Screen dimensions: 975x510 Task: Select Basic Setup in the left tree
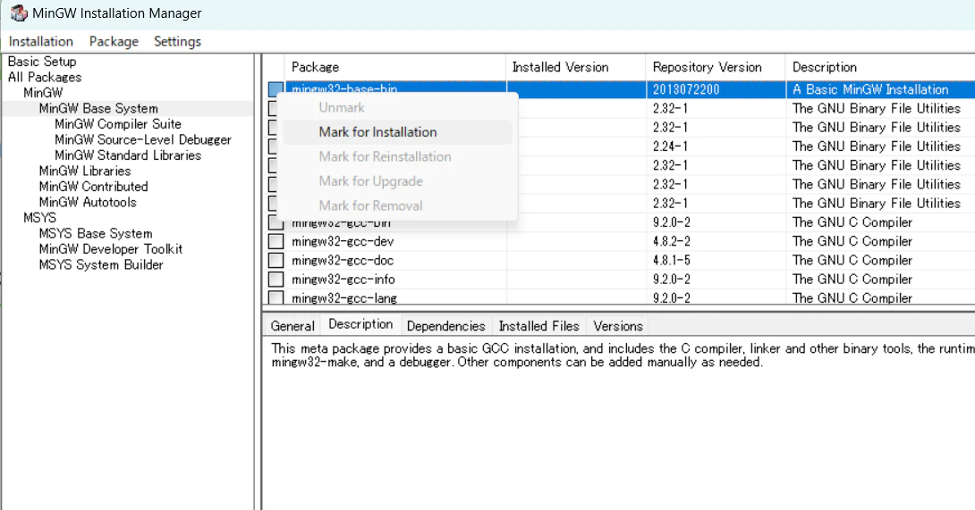point(42,62)
